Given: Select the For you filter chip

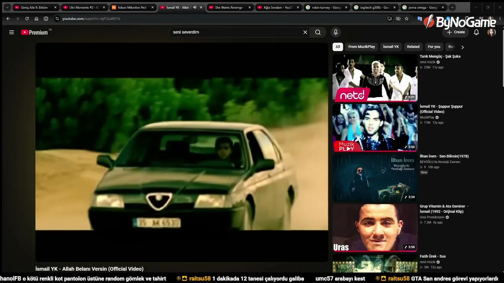Looking at the screenshot, I should [434, 47].
